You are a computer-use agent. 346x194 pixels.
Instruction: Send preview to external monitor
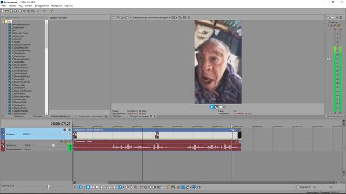[118, 18]
